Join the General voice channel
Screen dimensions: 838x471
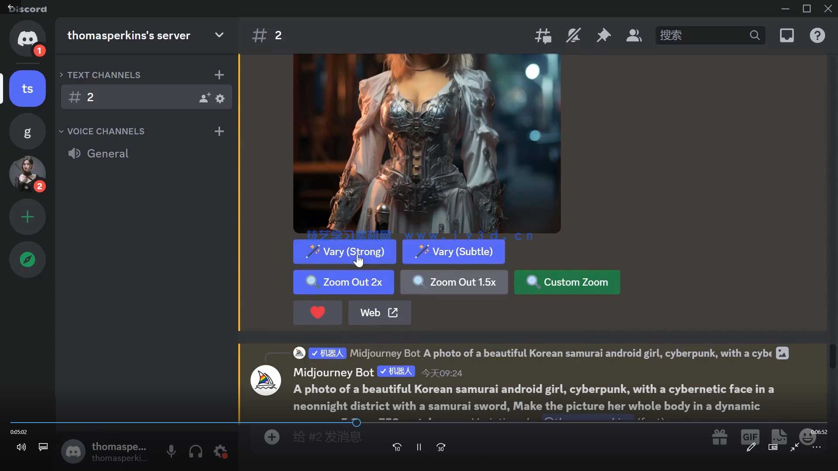pos(107,154)
